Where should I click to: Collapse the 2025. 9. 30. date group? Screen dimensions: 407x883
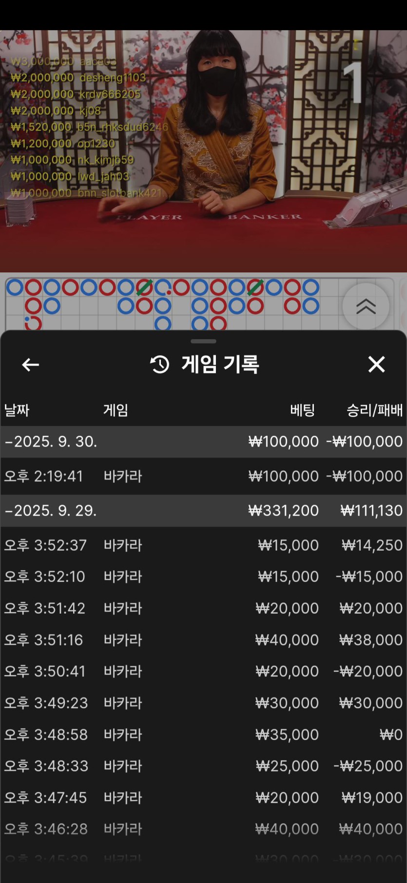pos(51,442)
